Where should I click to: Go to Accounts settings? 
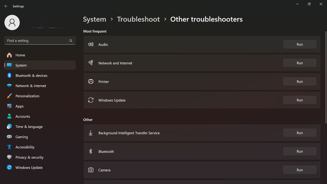tap(23, 116)
